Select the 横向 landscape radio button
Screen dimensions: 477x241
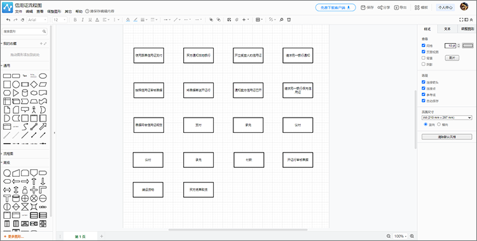pyautogui.click(x=439, y=125)
